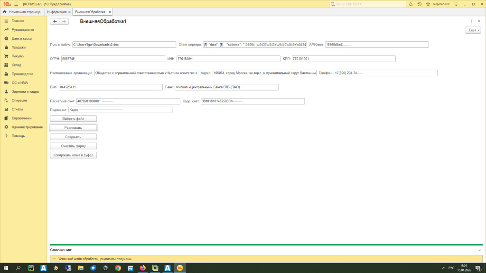Go forward with the right arrow button

(64, 21)
